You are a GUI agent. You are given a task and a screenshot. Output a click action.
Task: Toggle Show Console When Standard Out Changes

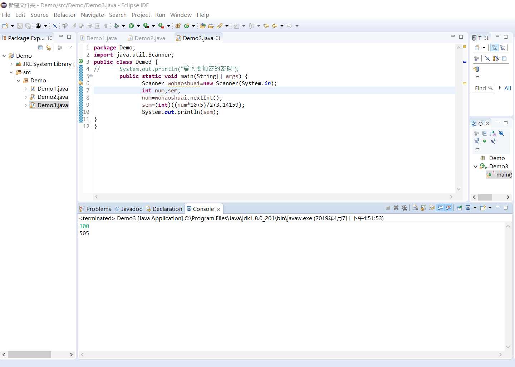tap(440, 208)
